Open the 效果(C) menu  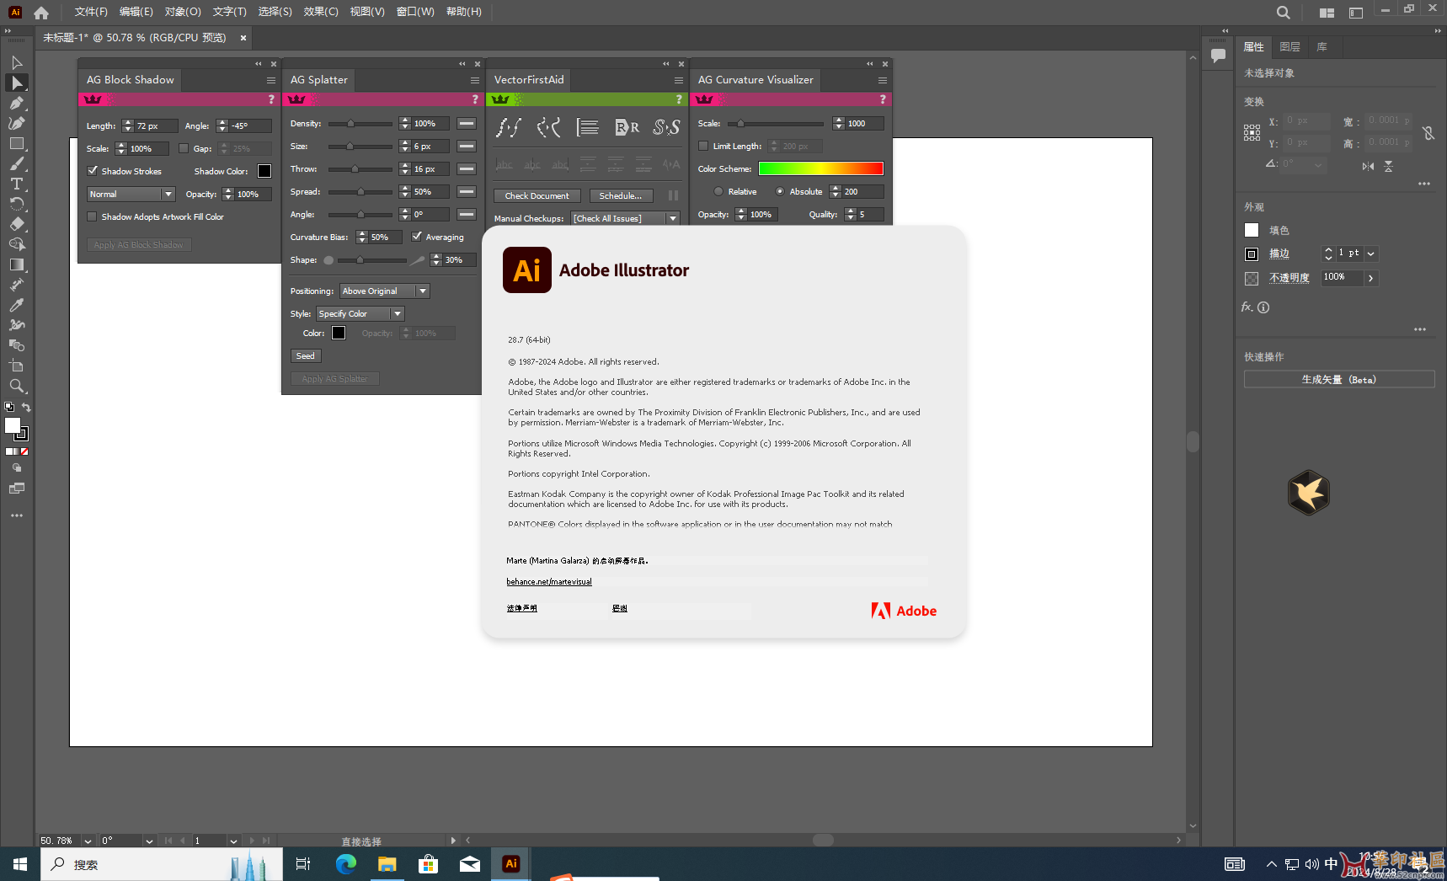pyautogui.click(x=321, y=12)
